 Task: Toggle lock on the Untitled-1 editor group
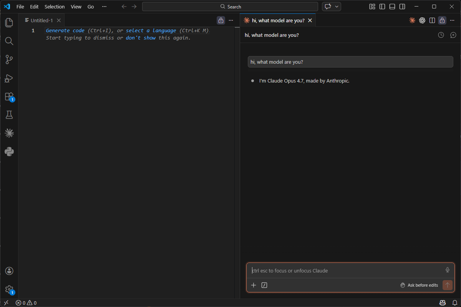[x=221, y=20]
